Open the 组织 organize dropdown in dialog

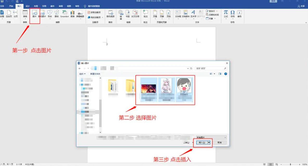82,74
